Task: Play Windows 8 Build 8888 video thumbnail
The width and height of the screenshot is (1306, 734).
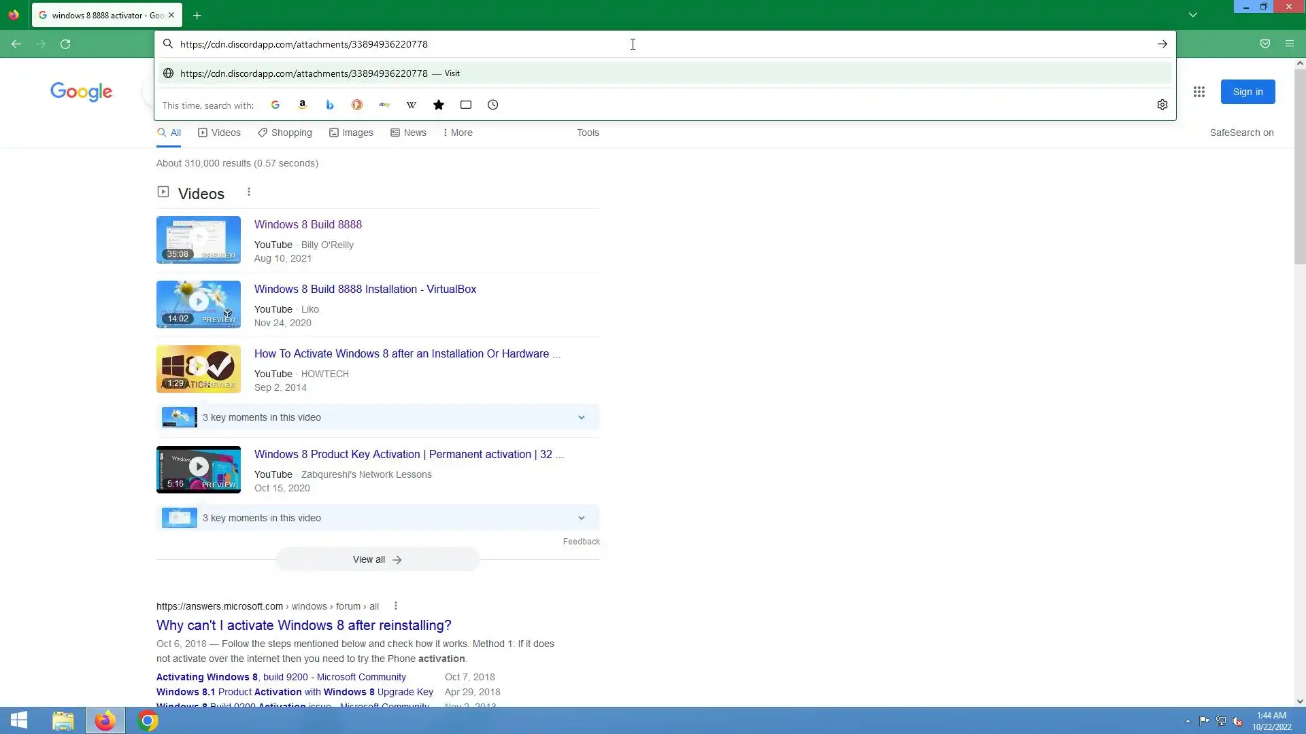Action: [198, 239]
